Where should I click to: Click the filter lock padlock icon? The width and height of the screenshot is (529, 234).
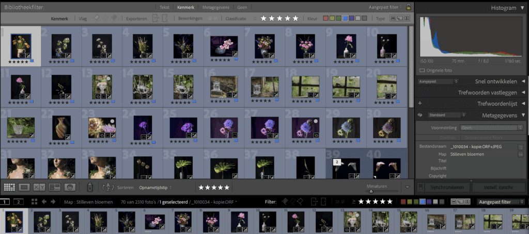[x=409, y=8]
